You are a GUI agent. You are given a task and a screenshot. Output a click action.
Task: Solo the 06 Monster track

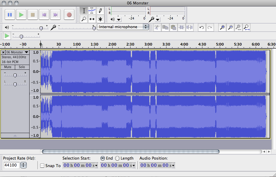click(x=22, y=67)
